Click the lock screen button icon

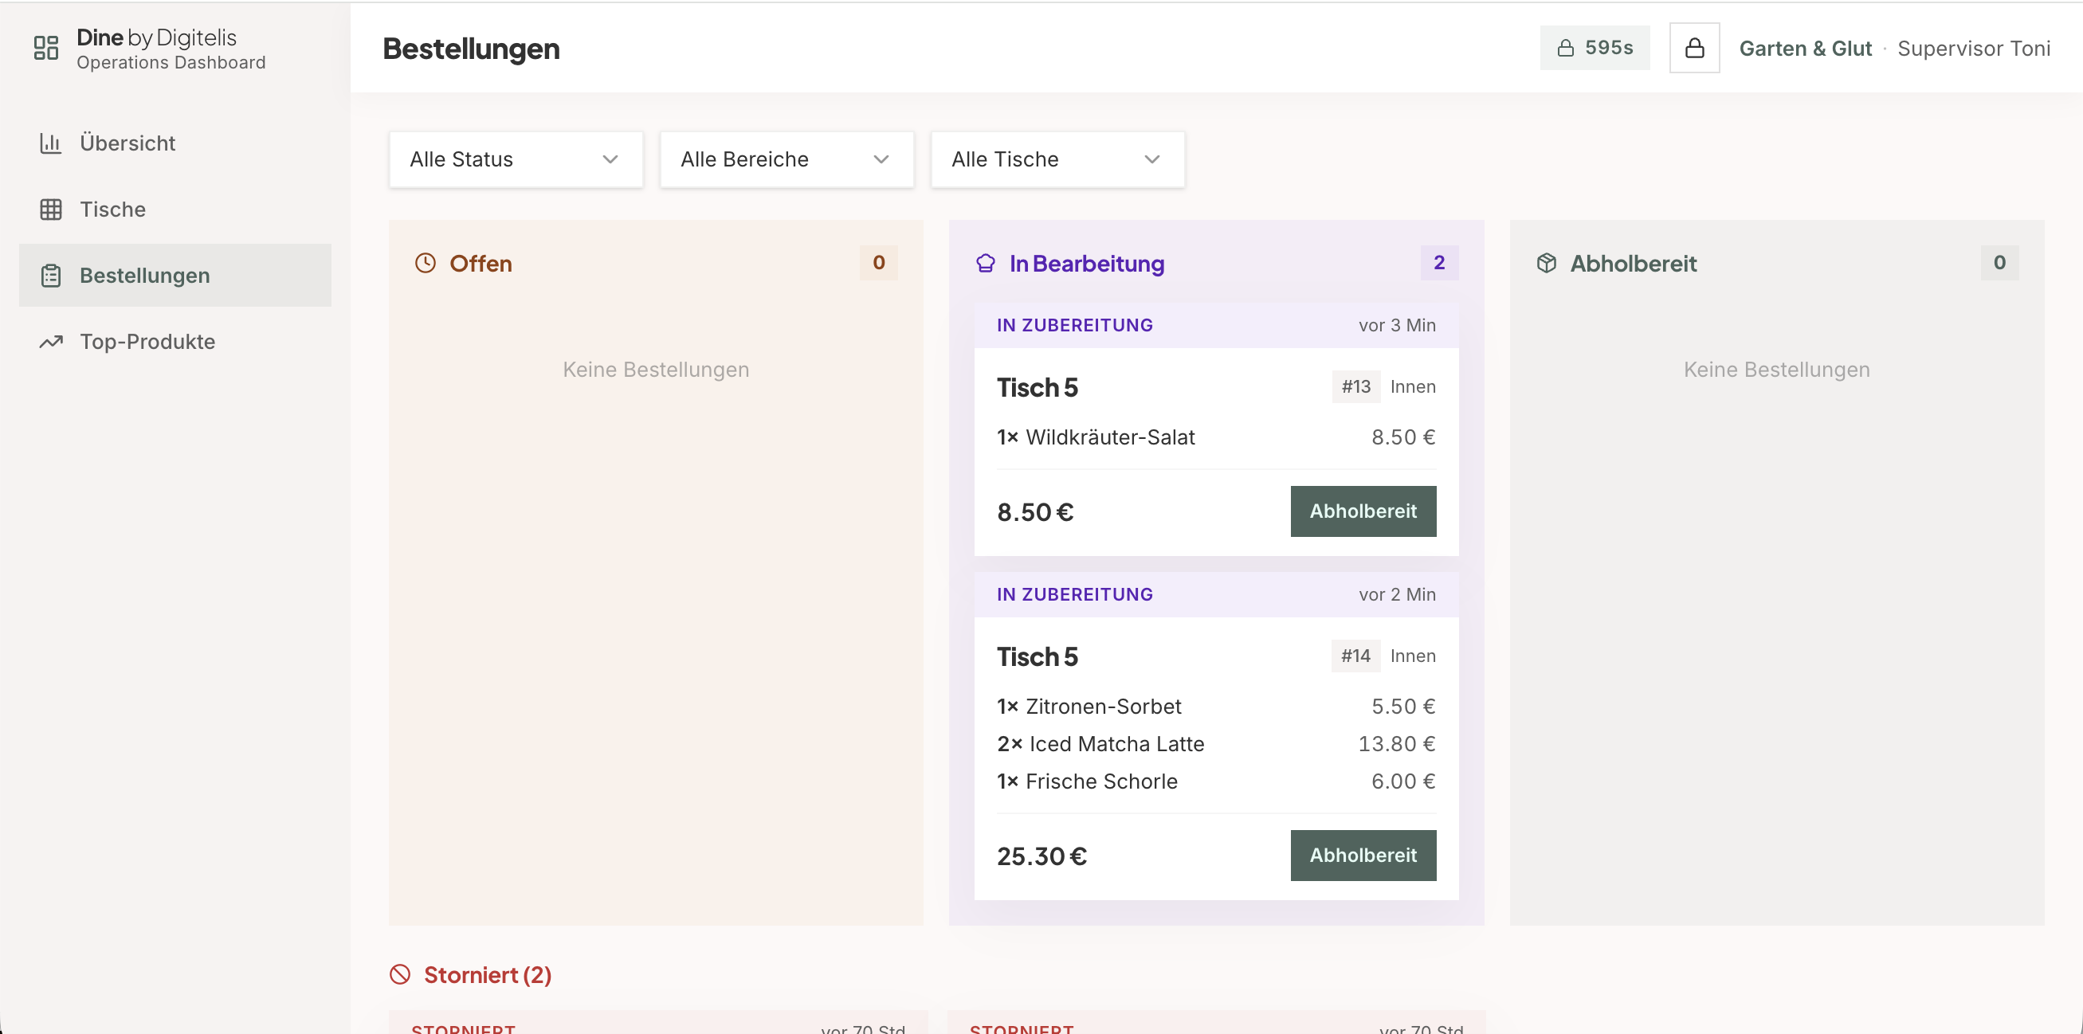point(1694,49)
